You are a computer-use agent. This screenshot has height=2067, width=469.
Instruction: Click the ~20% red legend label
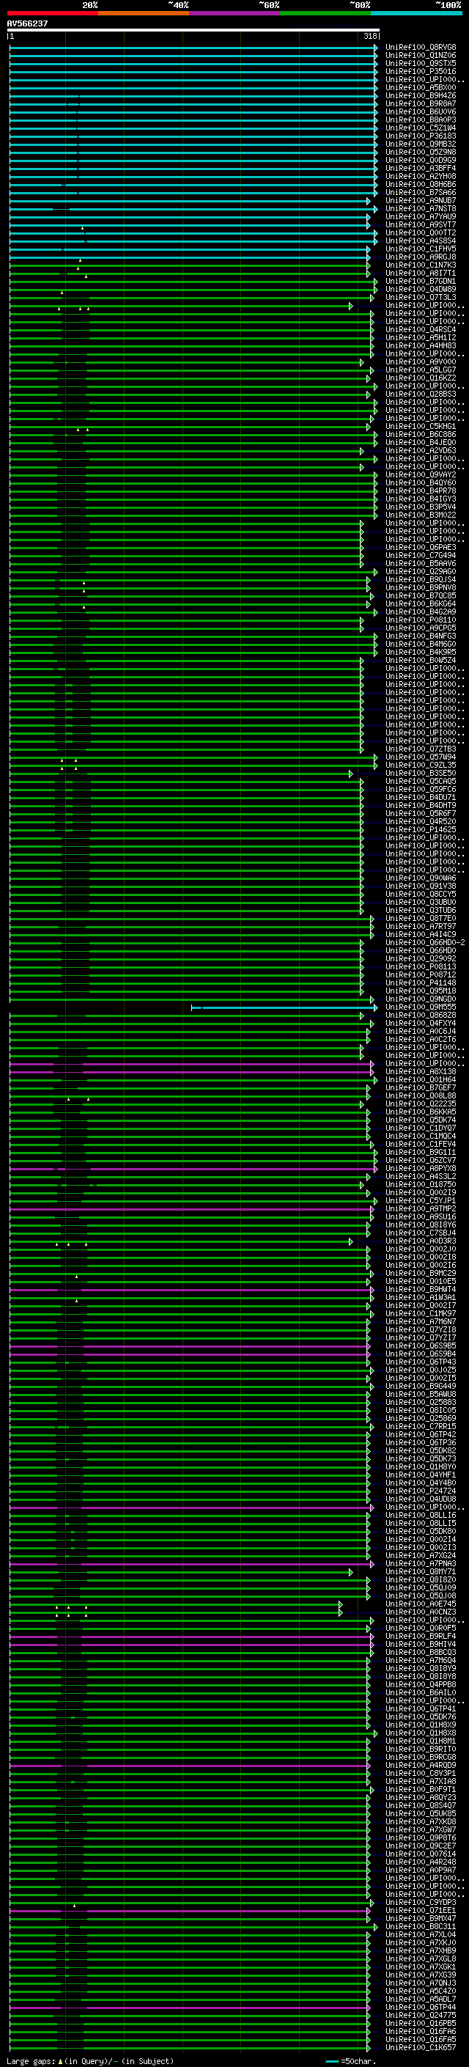[x=90, y=5]
